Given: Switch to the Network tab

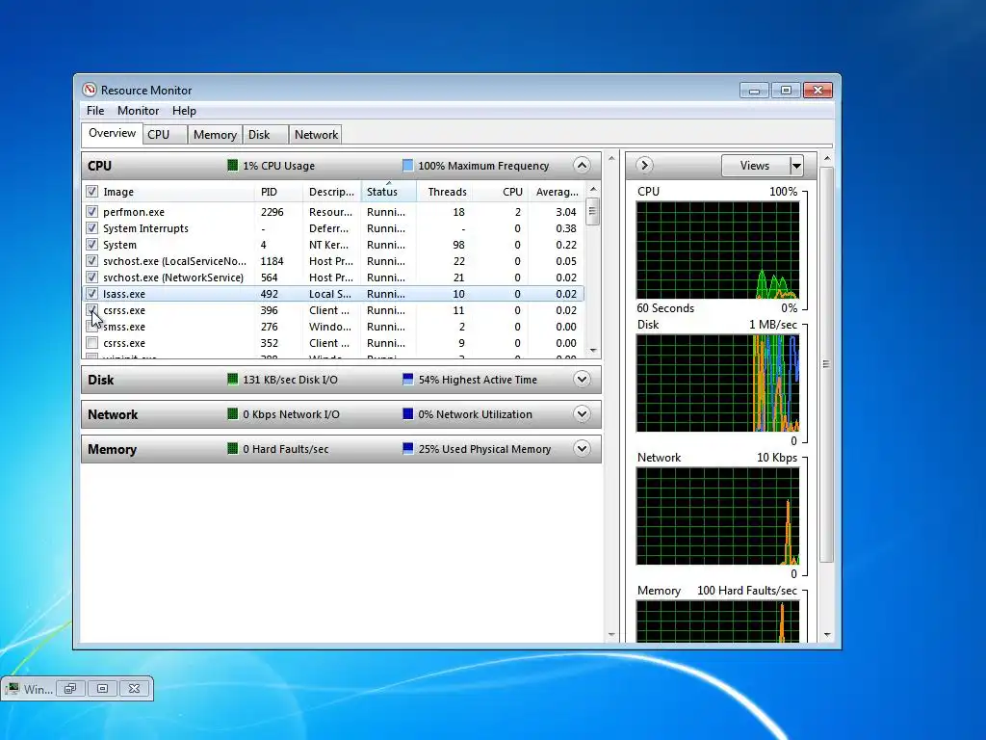Looking at the screenshot, I should (x=316, y=135).
